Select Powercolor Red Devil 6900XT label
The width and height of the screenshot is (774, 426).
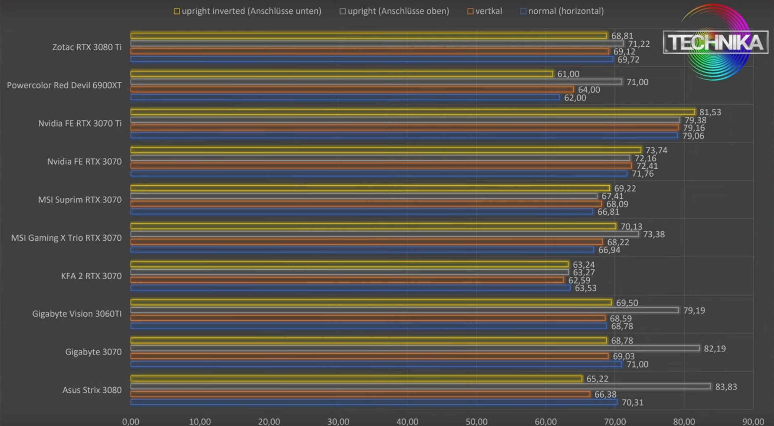(x=64, y=85)
